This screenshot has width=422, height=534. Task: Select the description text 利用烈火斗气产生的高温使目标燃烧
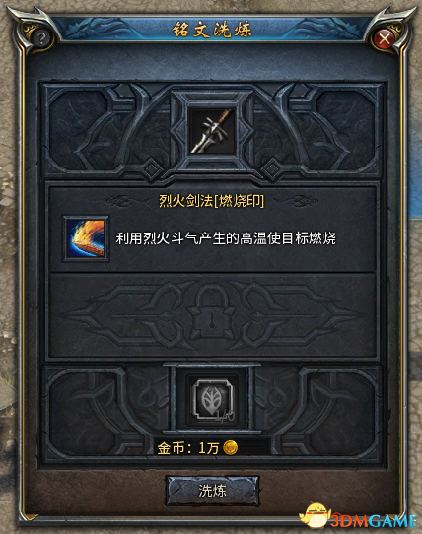pyautogui.click(x=226, y=238)
